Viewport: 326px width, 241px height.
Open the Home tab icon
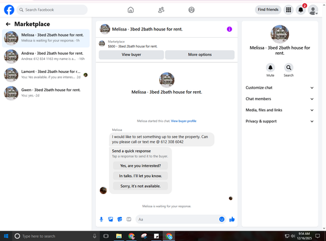[130, 10]
